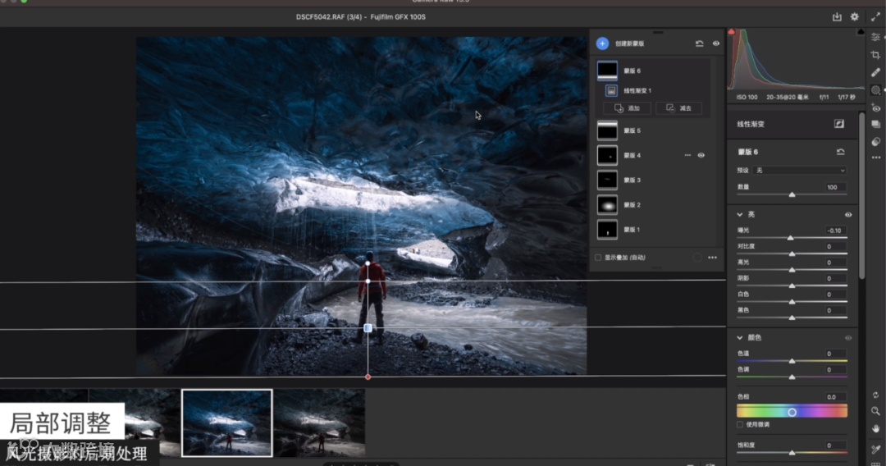This screenshot has width=886, height=466.
Task: Click the before/after cycle arrows icon
Action: click(875, 395)
